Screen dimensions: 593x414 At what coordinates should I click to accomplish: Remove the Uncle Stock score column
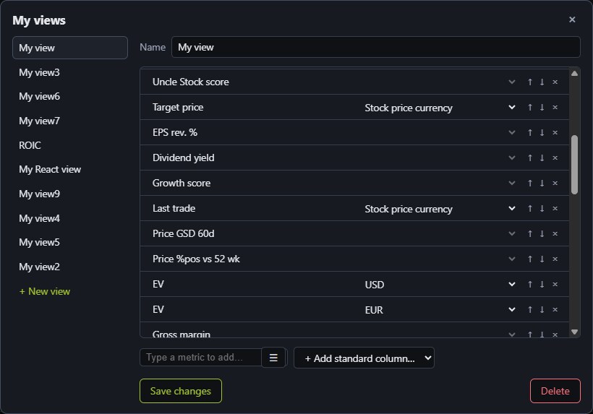[555, 82]
